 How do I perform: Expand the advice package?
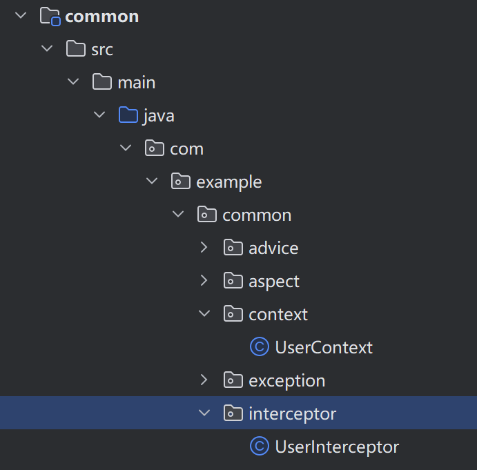pos(204,247)
